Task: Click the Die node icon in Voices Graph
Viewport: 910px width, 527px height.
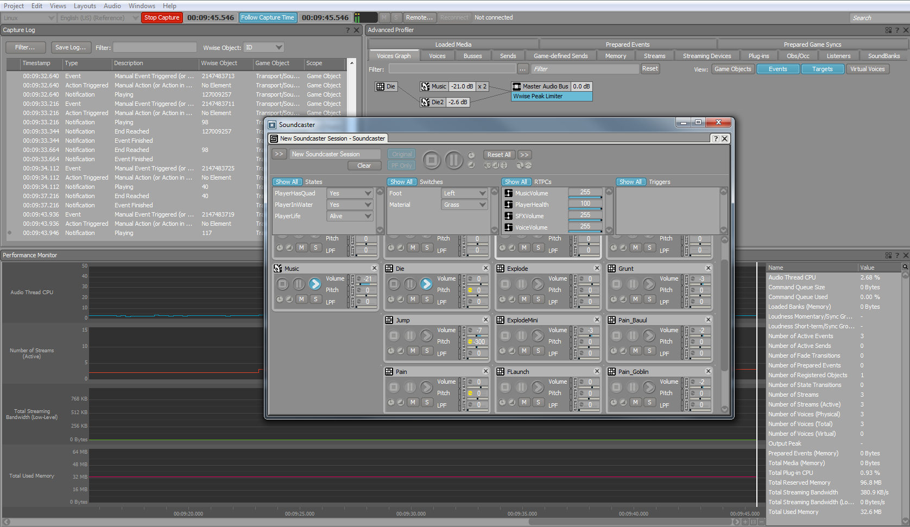Action: pyautogui.click(x=380, y=86)
